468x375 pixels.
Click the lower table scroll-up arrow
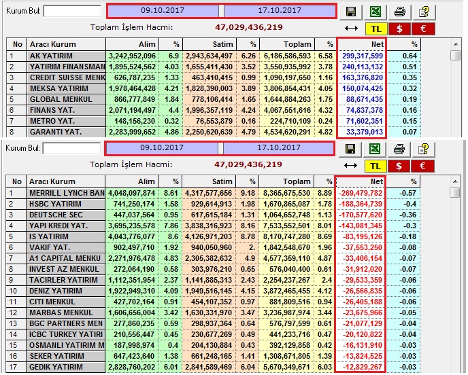tap(455, 181)
